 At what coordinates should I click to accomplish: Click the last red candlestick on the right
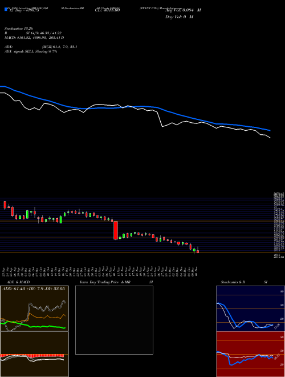(198, 251)
